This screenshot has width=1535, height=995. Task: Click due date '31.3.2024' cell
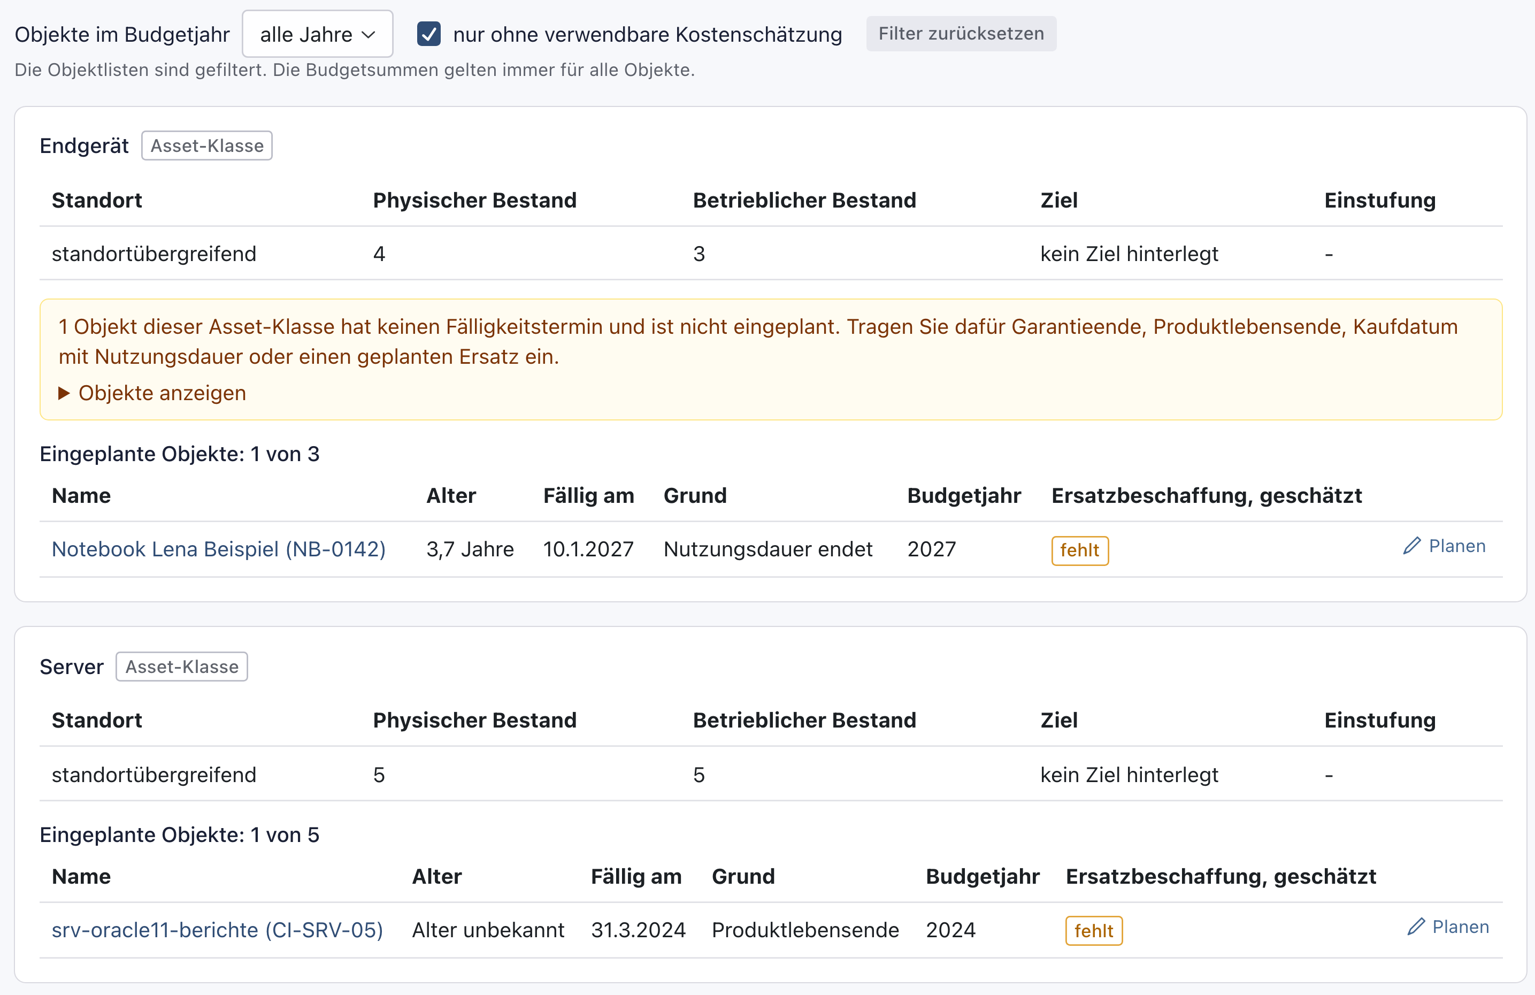point(639,930)
